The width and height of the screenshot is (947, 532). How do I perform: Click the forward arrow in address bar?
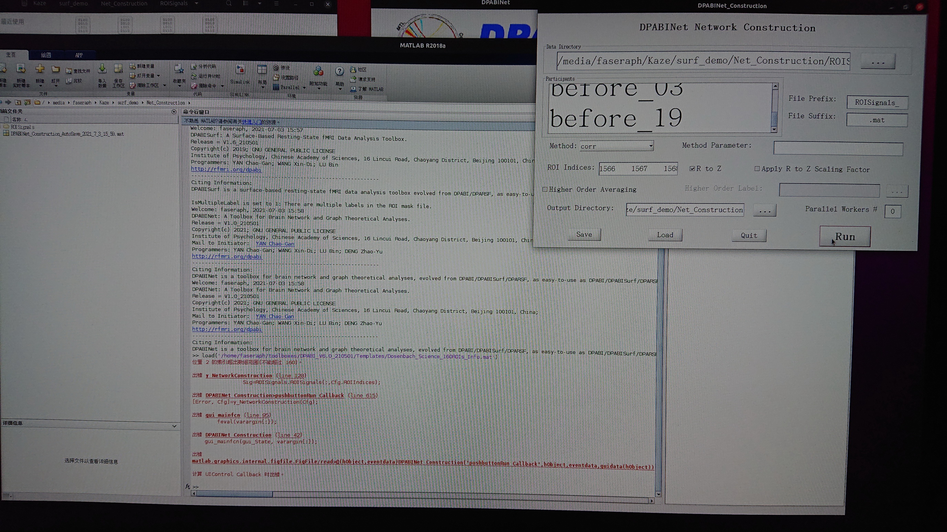8,102
